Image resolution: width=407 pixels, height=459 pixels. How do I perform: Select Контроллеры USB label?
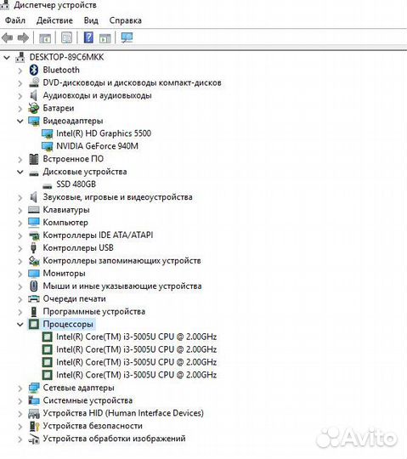point(78,248)
